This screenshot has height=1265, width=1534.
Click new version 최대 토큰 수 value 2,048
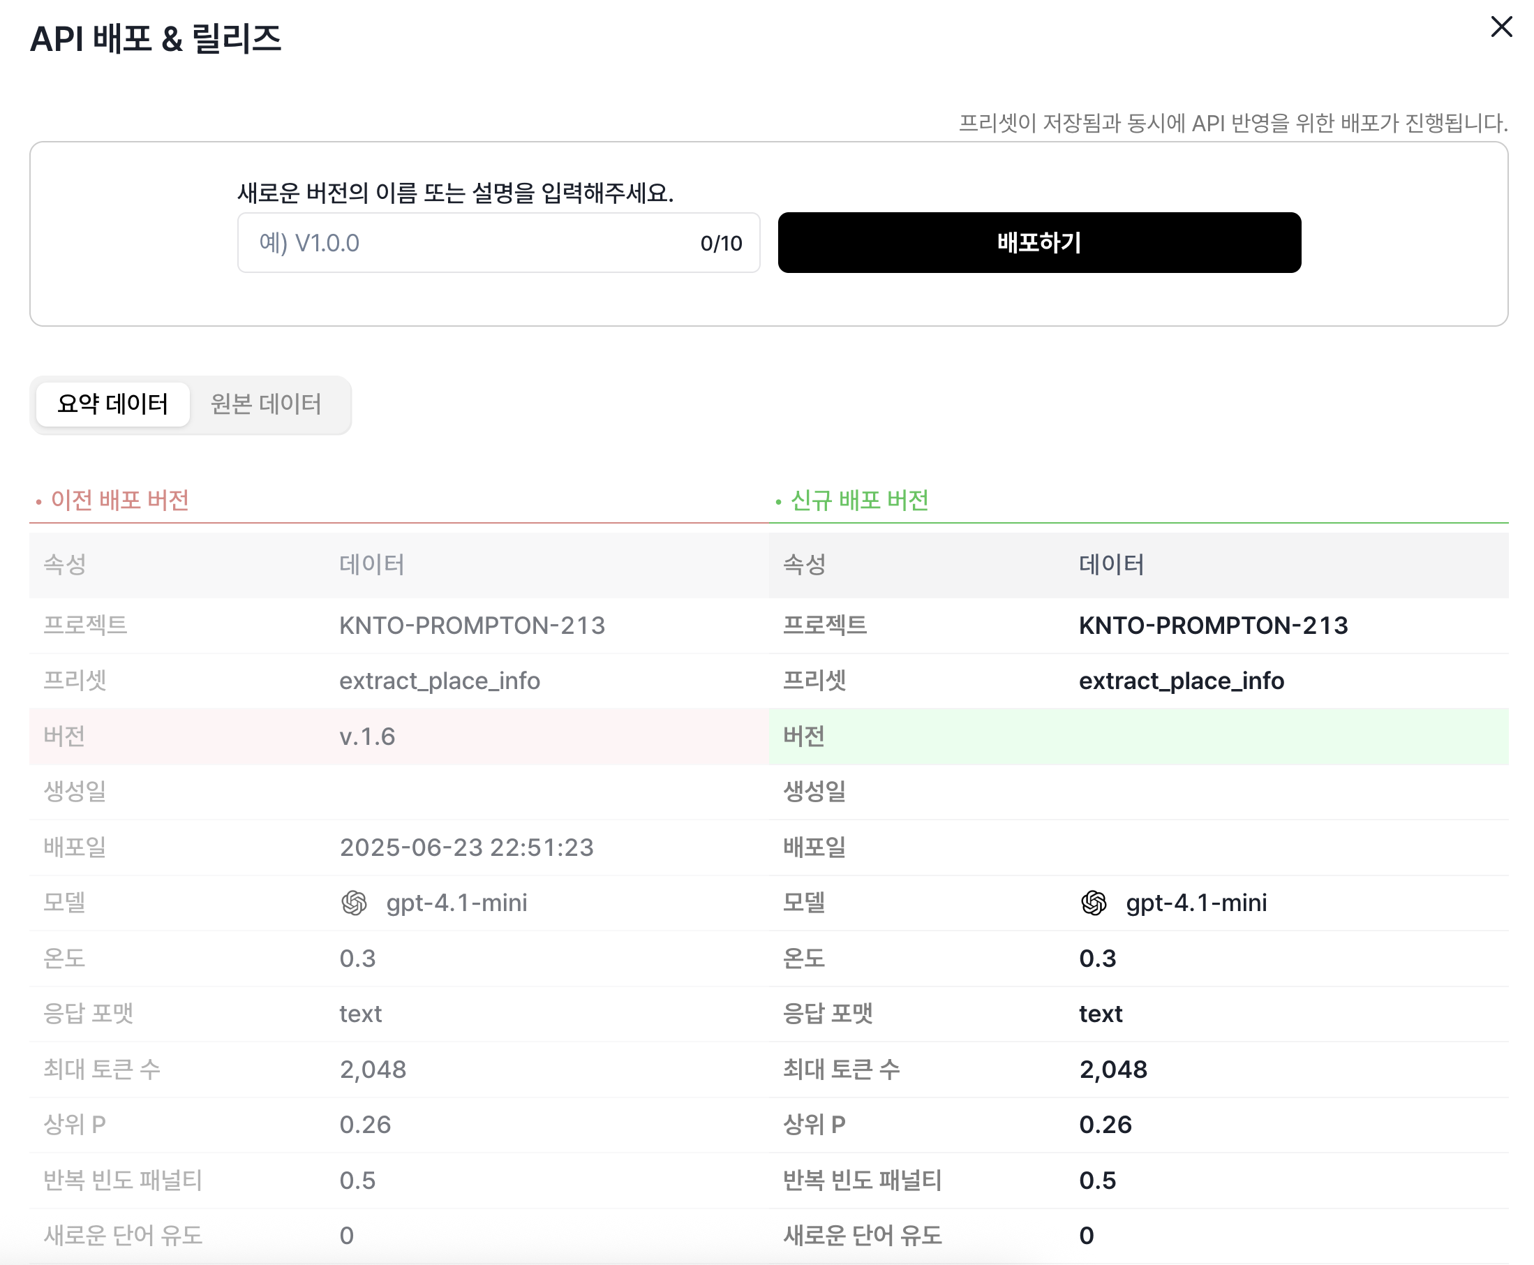tap(1113, 1070)
